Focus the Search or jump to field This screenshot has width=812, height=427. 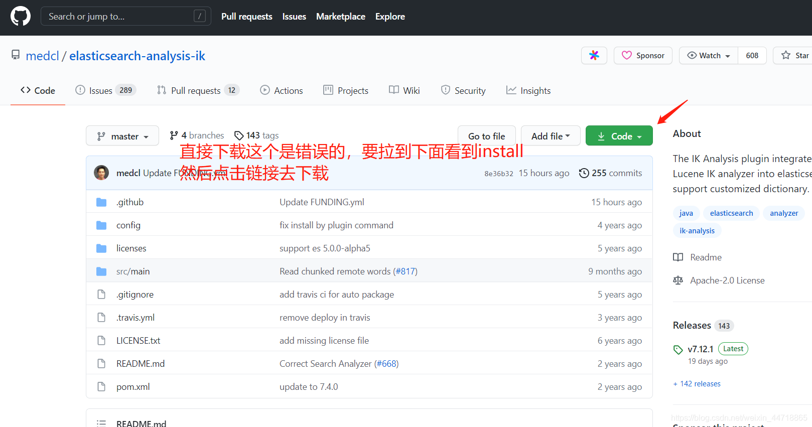pos(125,17)
